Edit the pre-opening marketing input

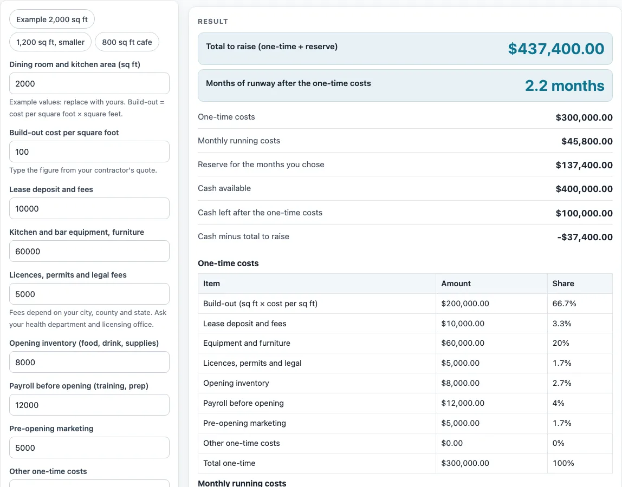pos(89,448)
